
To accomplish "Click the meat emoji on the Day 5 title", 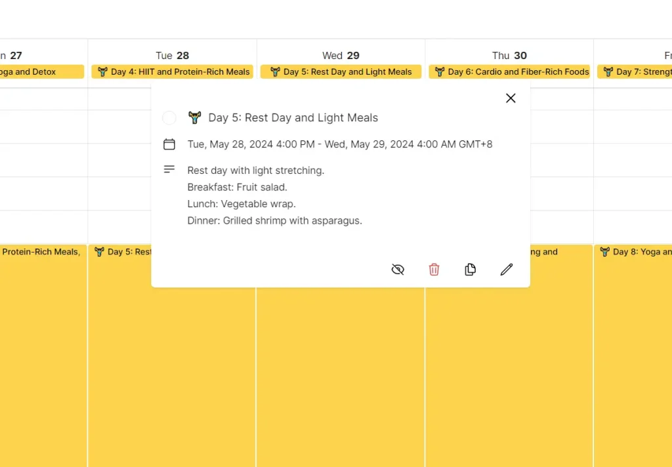I will click(195, 117).
